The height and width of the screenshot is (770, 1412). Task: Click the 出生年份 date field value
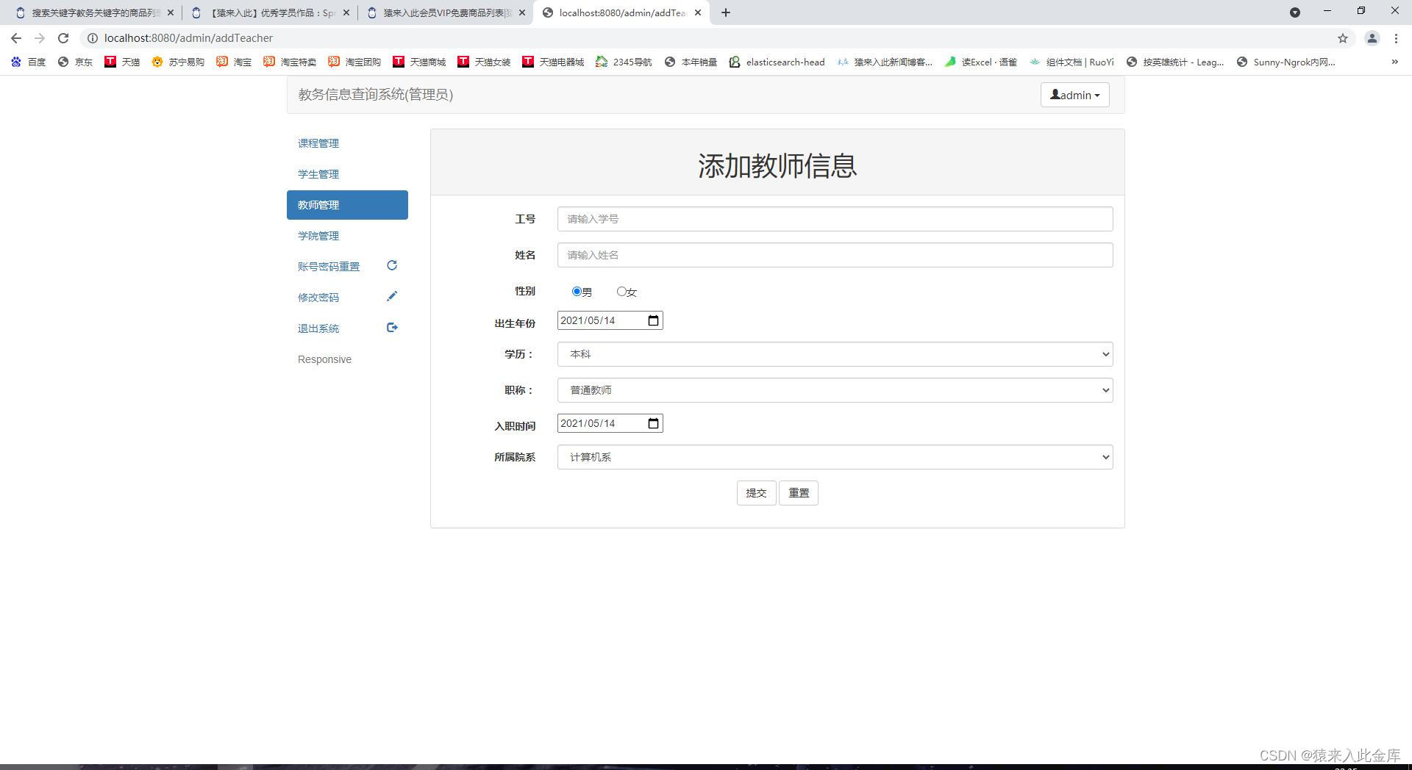click(x=588, y=320)
